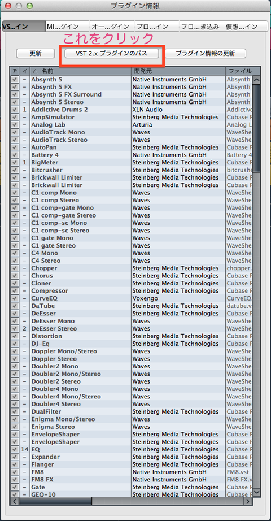Uncheck the Addictive Drums 2 checkbox
The image size is (271, 521).
coord(15,110)
